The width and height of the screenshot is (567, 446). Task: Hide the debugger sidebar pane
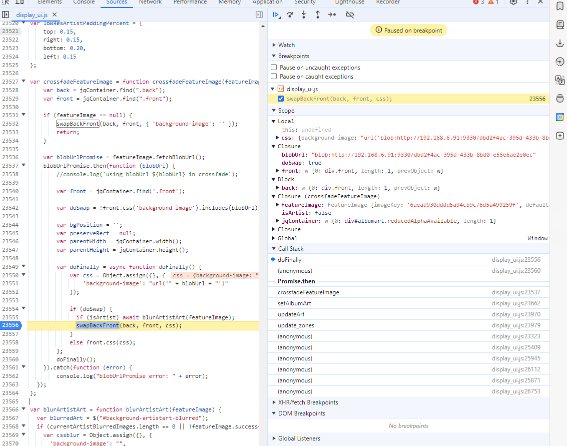click(259, 15)
